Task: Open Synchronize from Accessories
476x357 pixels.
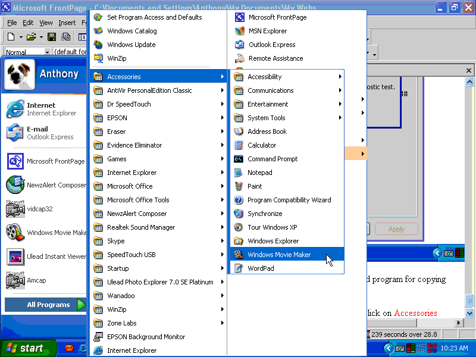Action: click(x=287, y=214)
